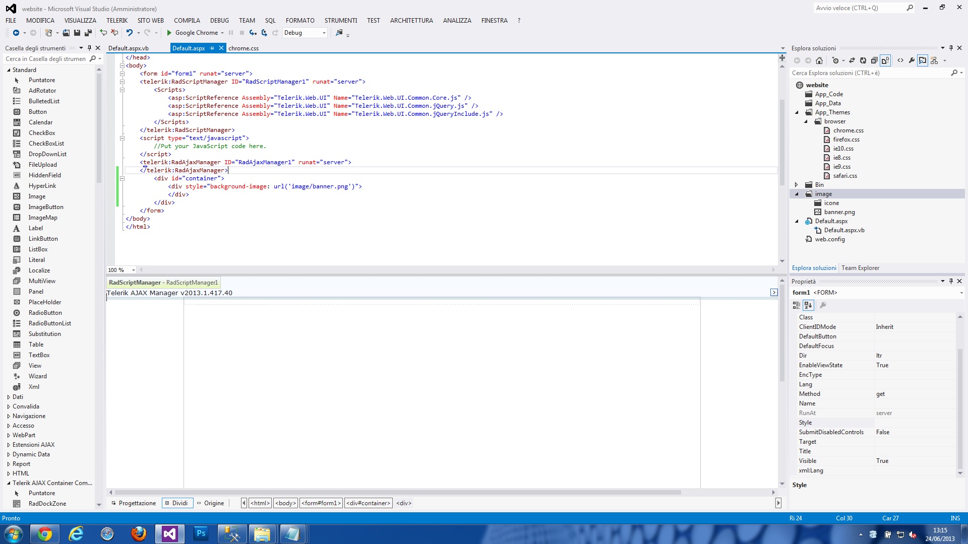Switch to the chrome.css tab
This screenshot has width=968, height=544.
(x=244, y=48)
